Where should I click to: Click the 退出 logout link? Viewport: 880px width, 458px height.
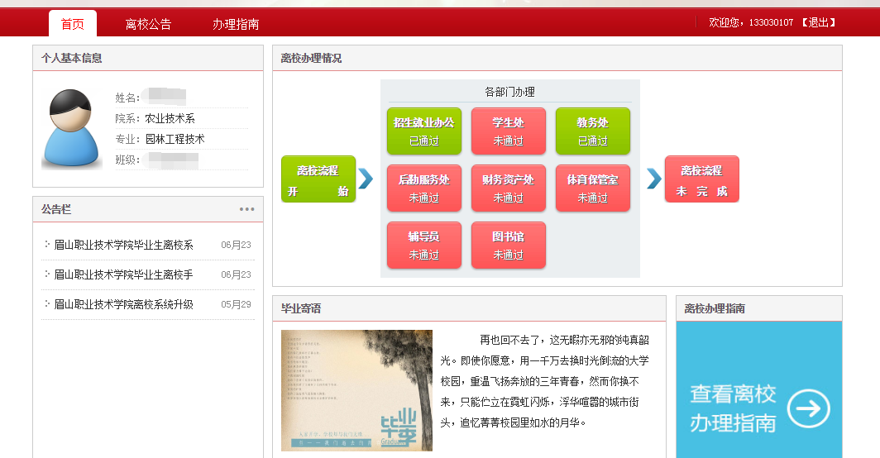[818, 22]
